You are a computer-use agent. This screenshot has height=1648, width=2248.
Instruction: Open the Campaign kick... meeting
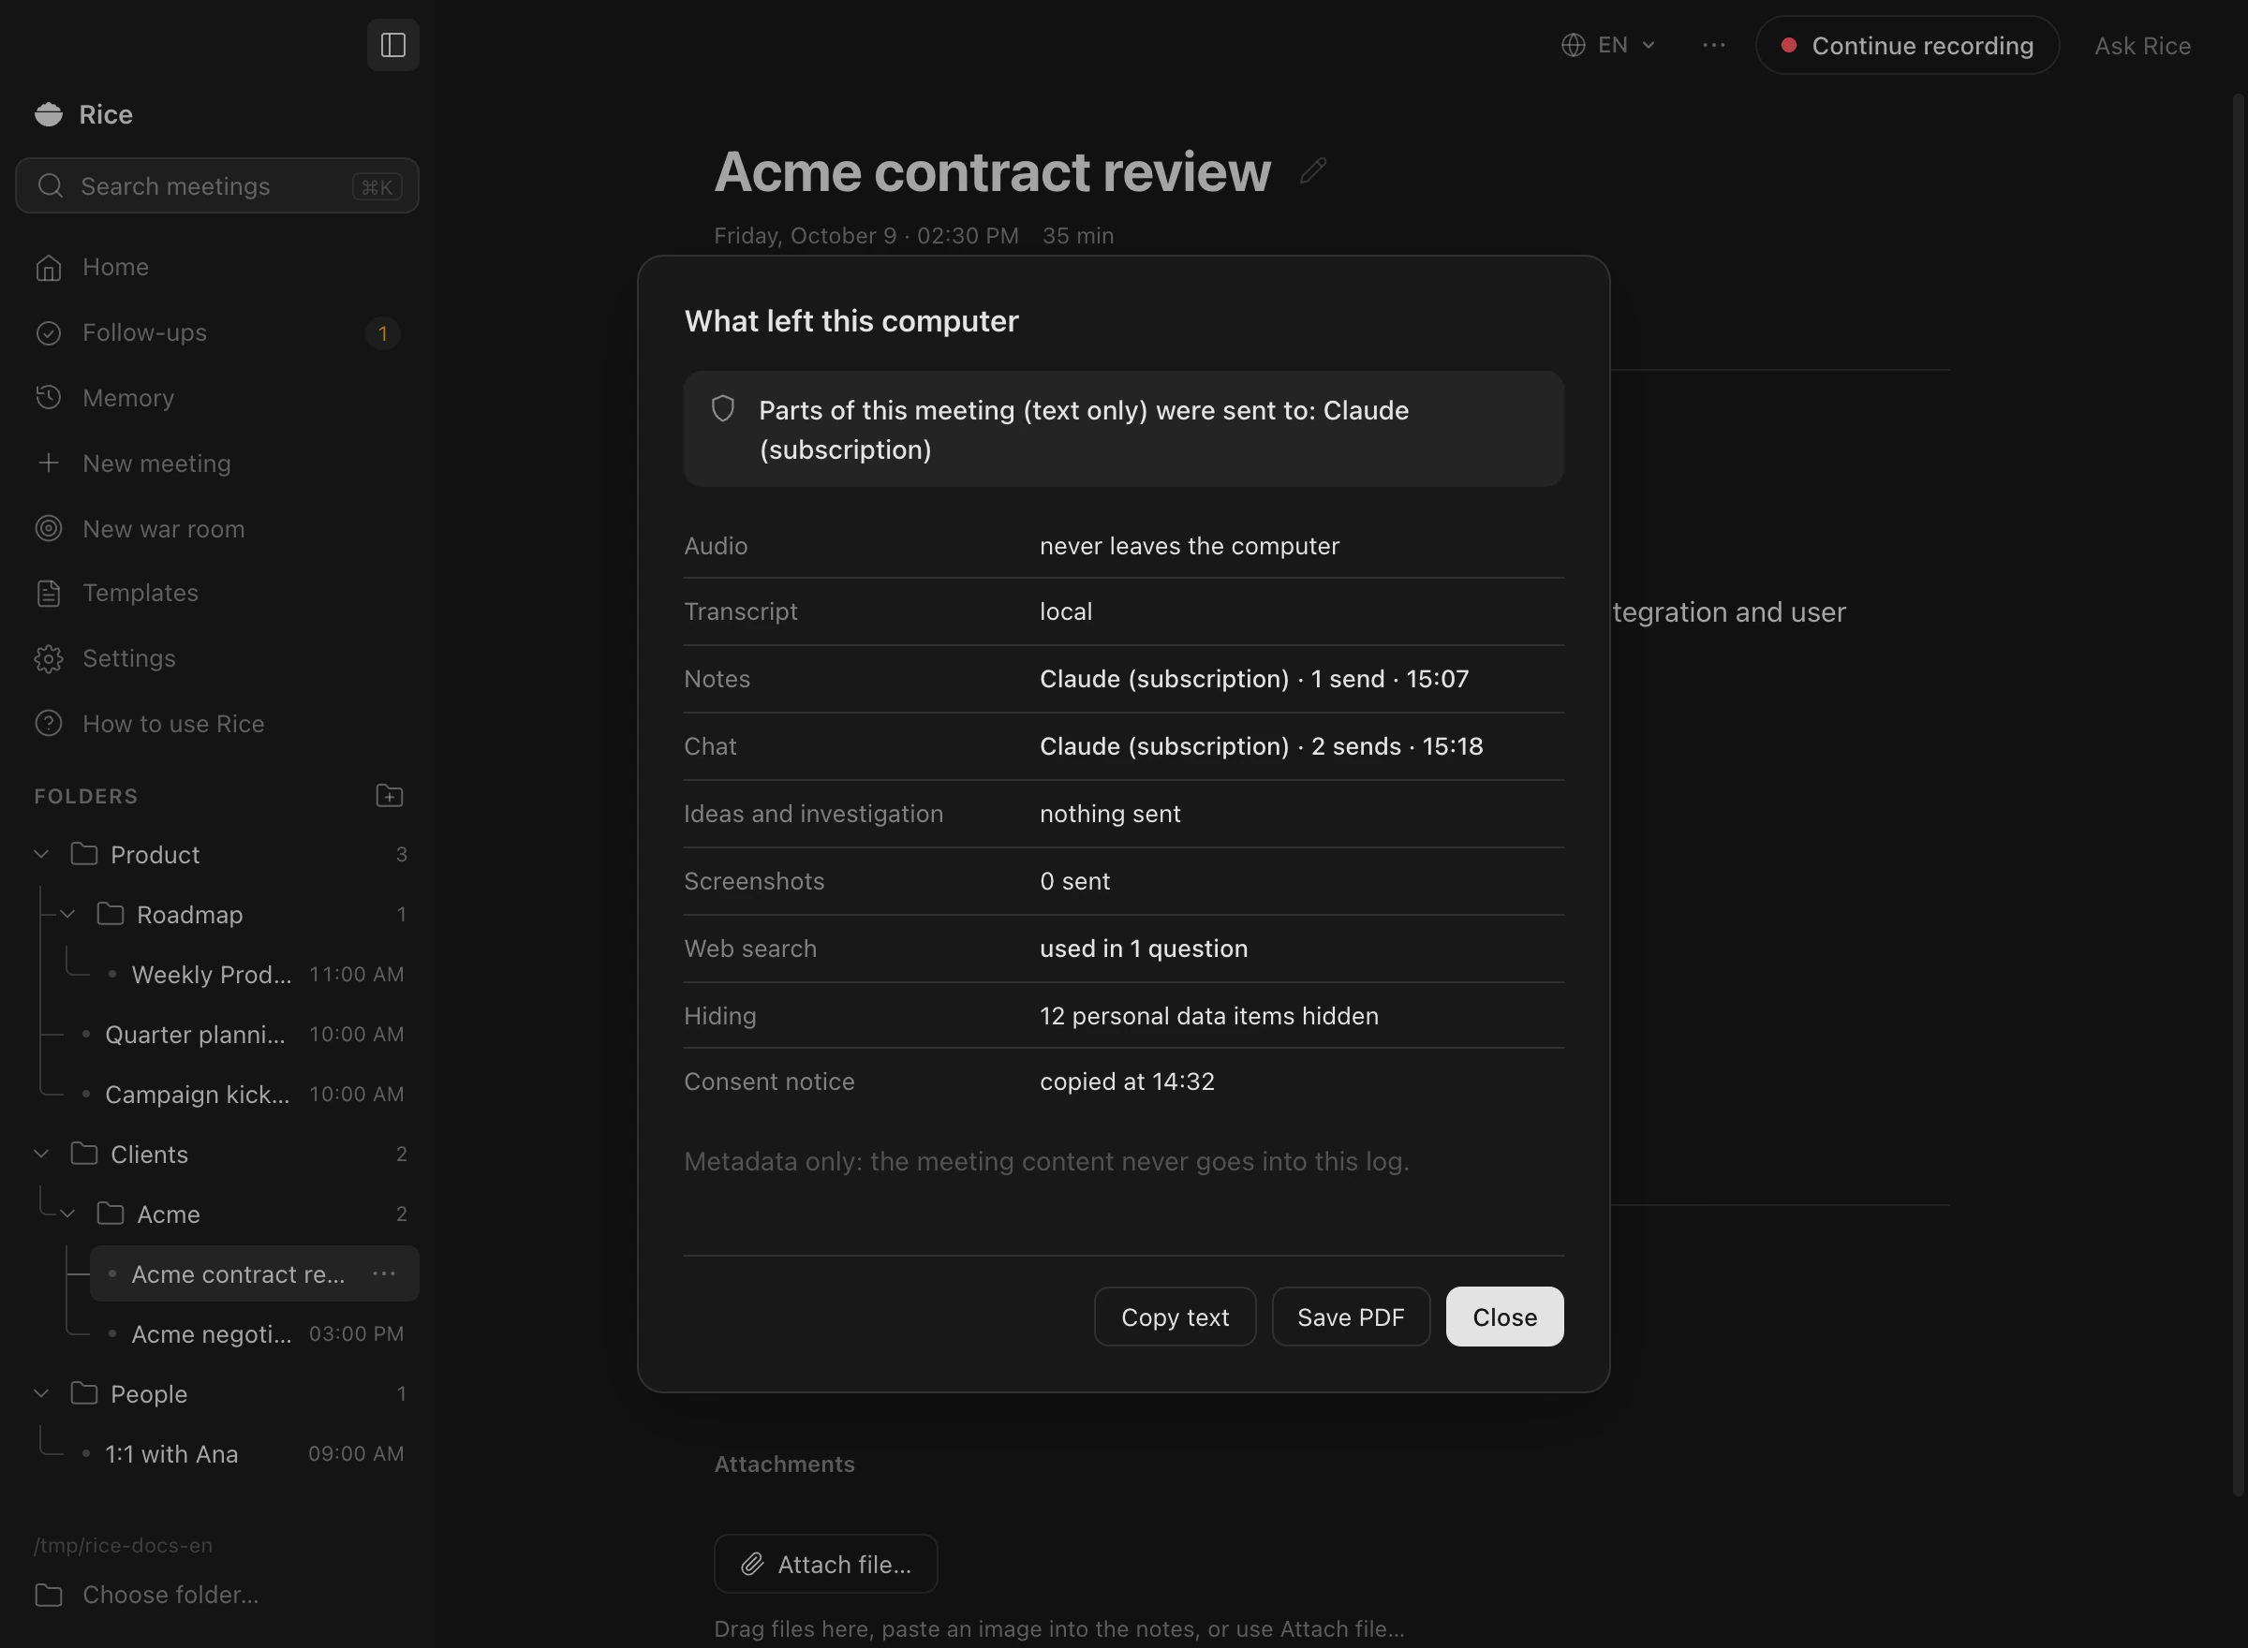point(242,1095)
